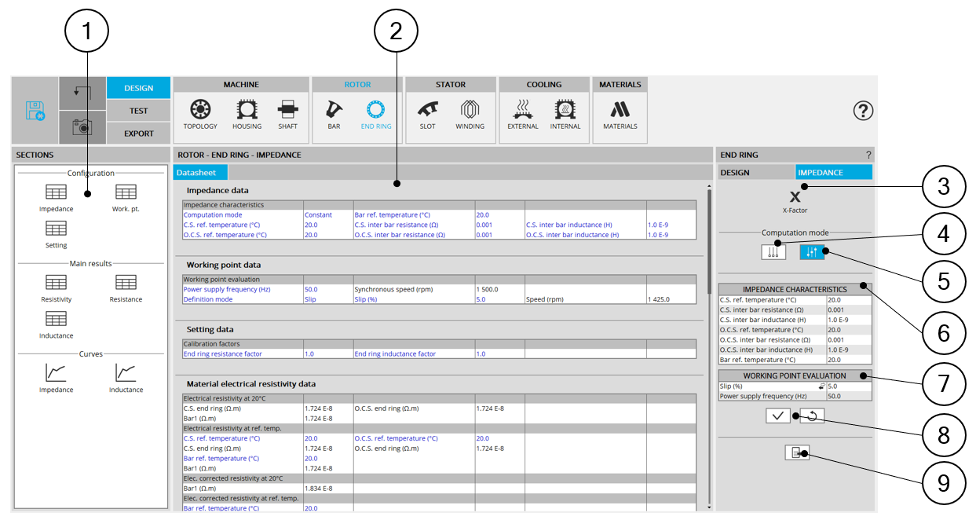Image resolution: width=976 pixels, height=520 pixels.
Task: Switch to the TEST mode tab
Action: tap(138, 111)
